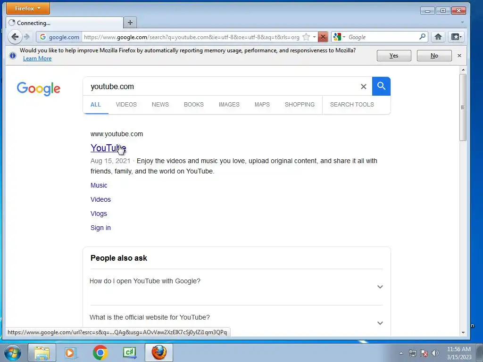The width and height of the screenshot is (483, 362).
Task: Launch Windows Media Player from the taskbar
Action: coord(71,353)
